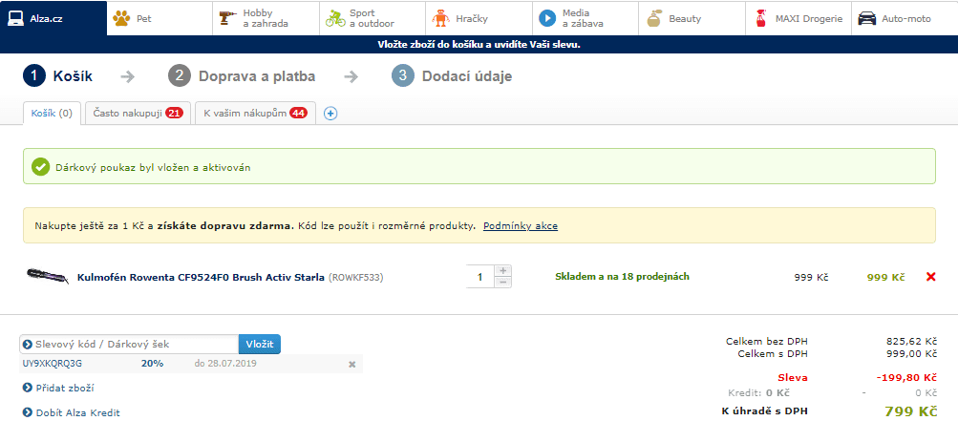The image size is (958, 442).
Task: Click the quantity field showing 1
Action: click(479, 277)
